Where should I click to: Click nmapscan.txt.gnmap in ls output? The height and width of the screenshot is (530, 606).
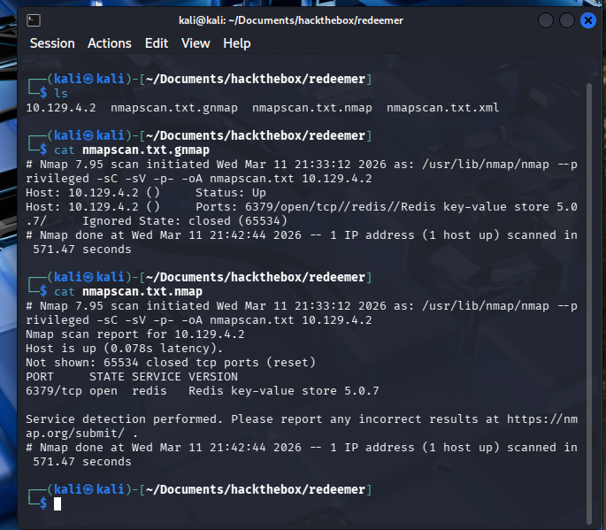click(x=174, y=107)
